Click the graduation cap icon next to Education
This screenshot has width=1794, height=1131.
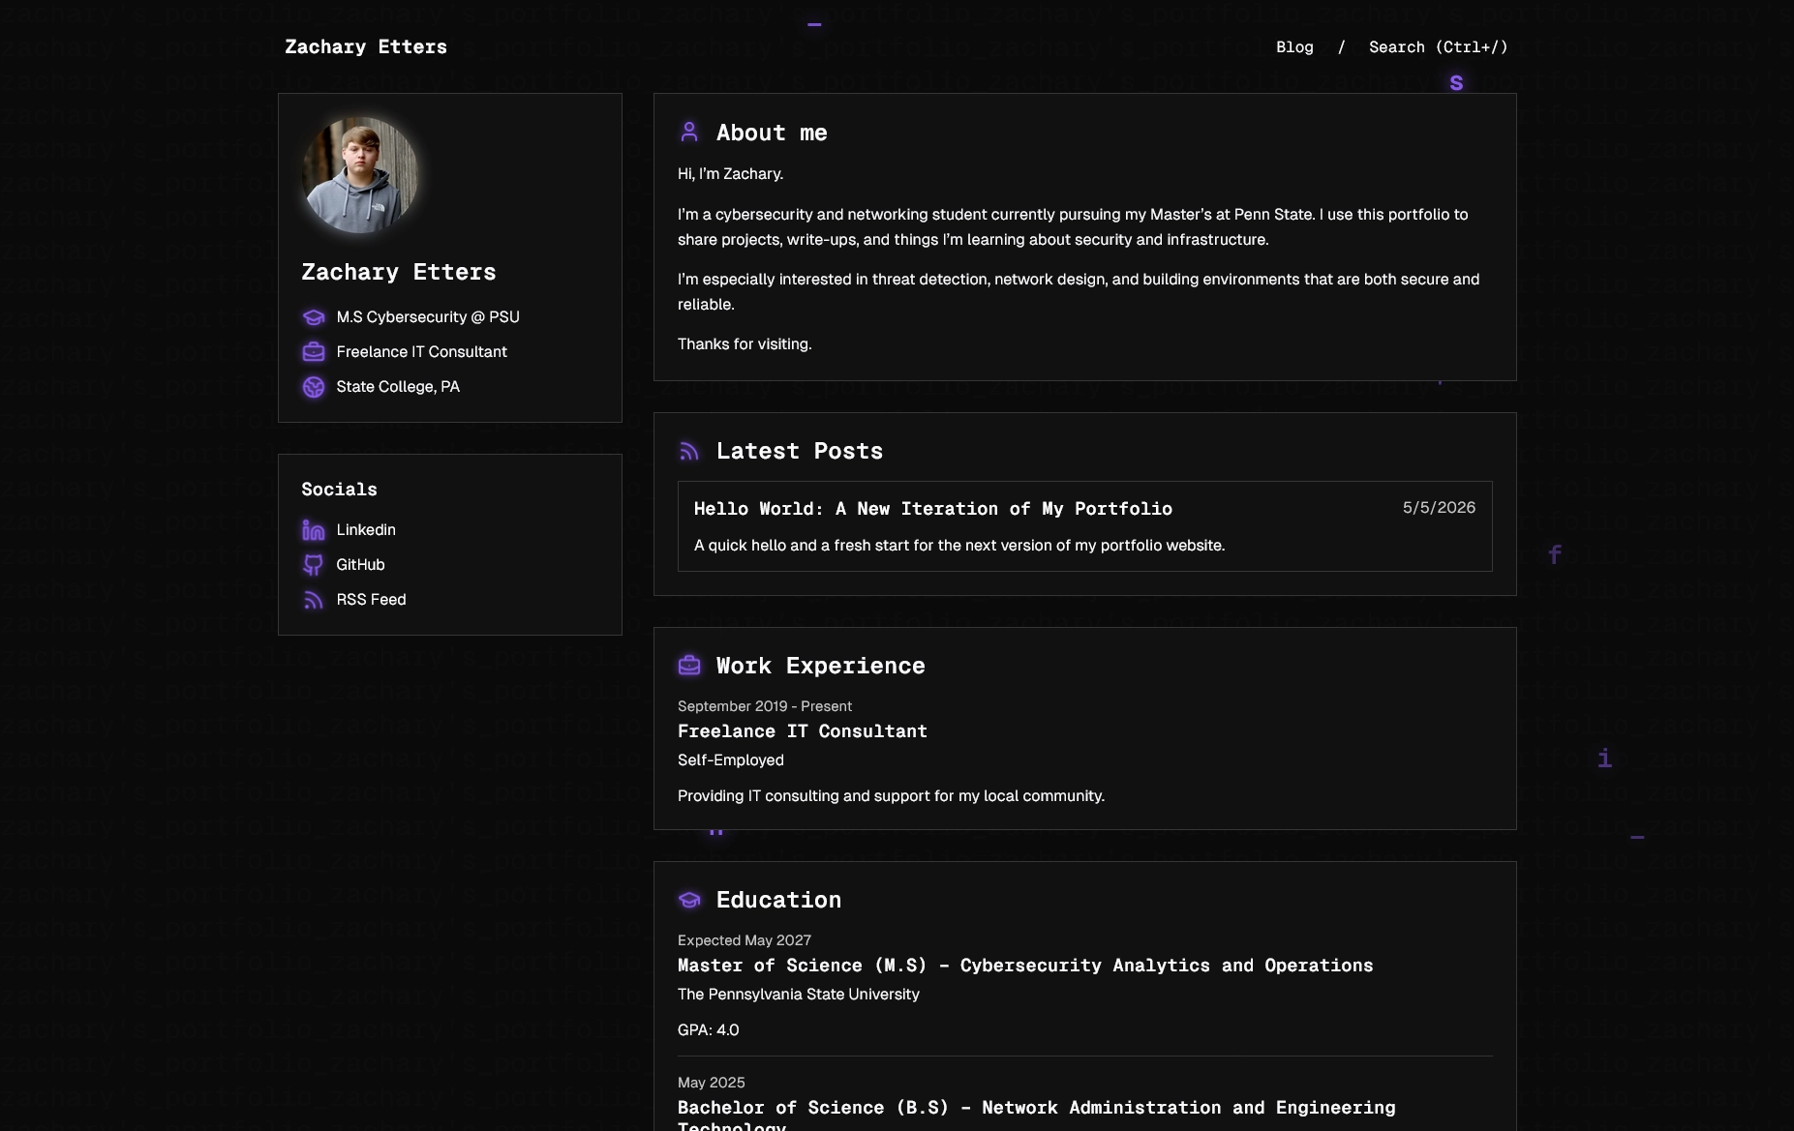pos(689,900)
